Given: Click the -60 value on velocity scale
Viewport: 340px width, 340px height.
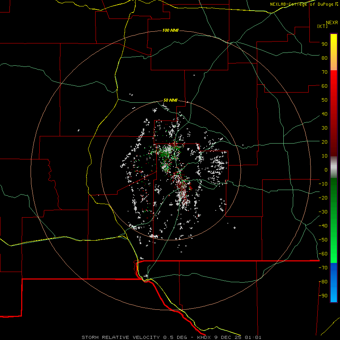Looking at the screenshot, I should (323, 254).
